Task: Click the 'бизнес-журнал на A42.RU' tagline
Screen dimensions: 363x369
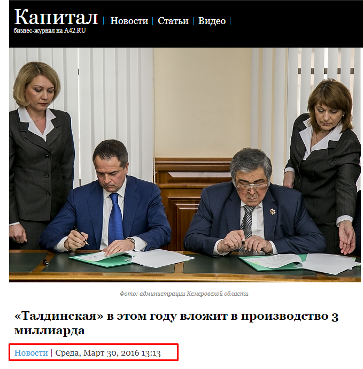Action: pyautogui.click(x=50, y=30)
